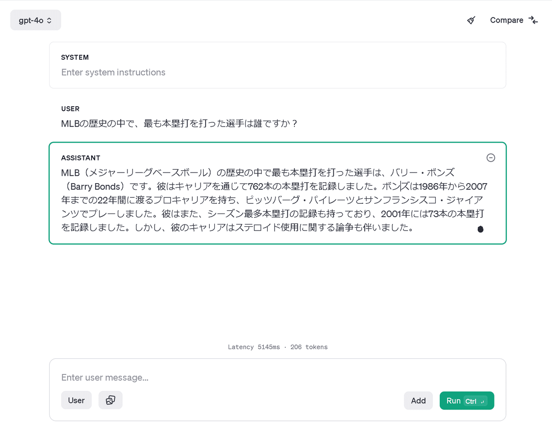This screenshot has height=432, width=552.
Task: Click the attach image icon button
Action: (x=110, y=400)
